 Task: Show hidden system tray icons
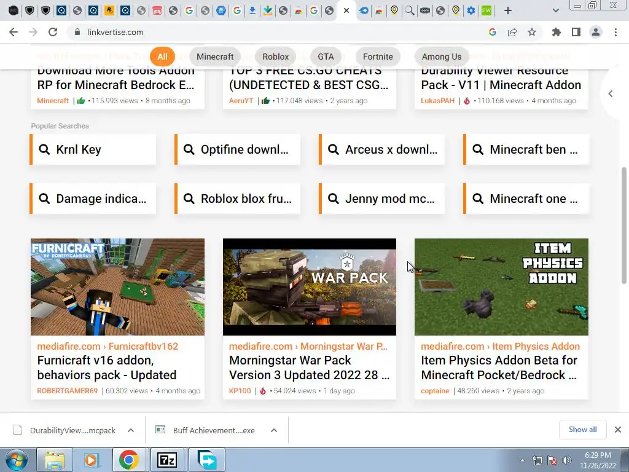pyautogui.click(x=522, y=460)
